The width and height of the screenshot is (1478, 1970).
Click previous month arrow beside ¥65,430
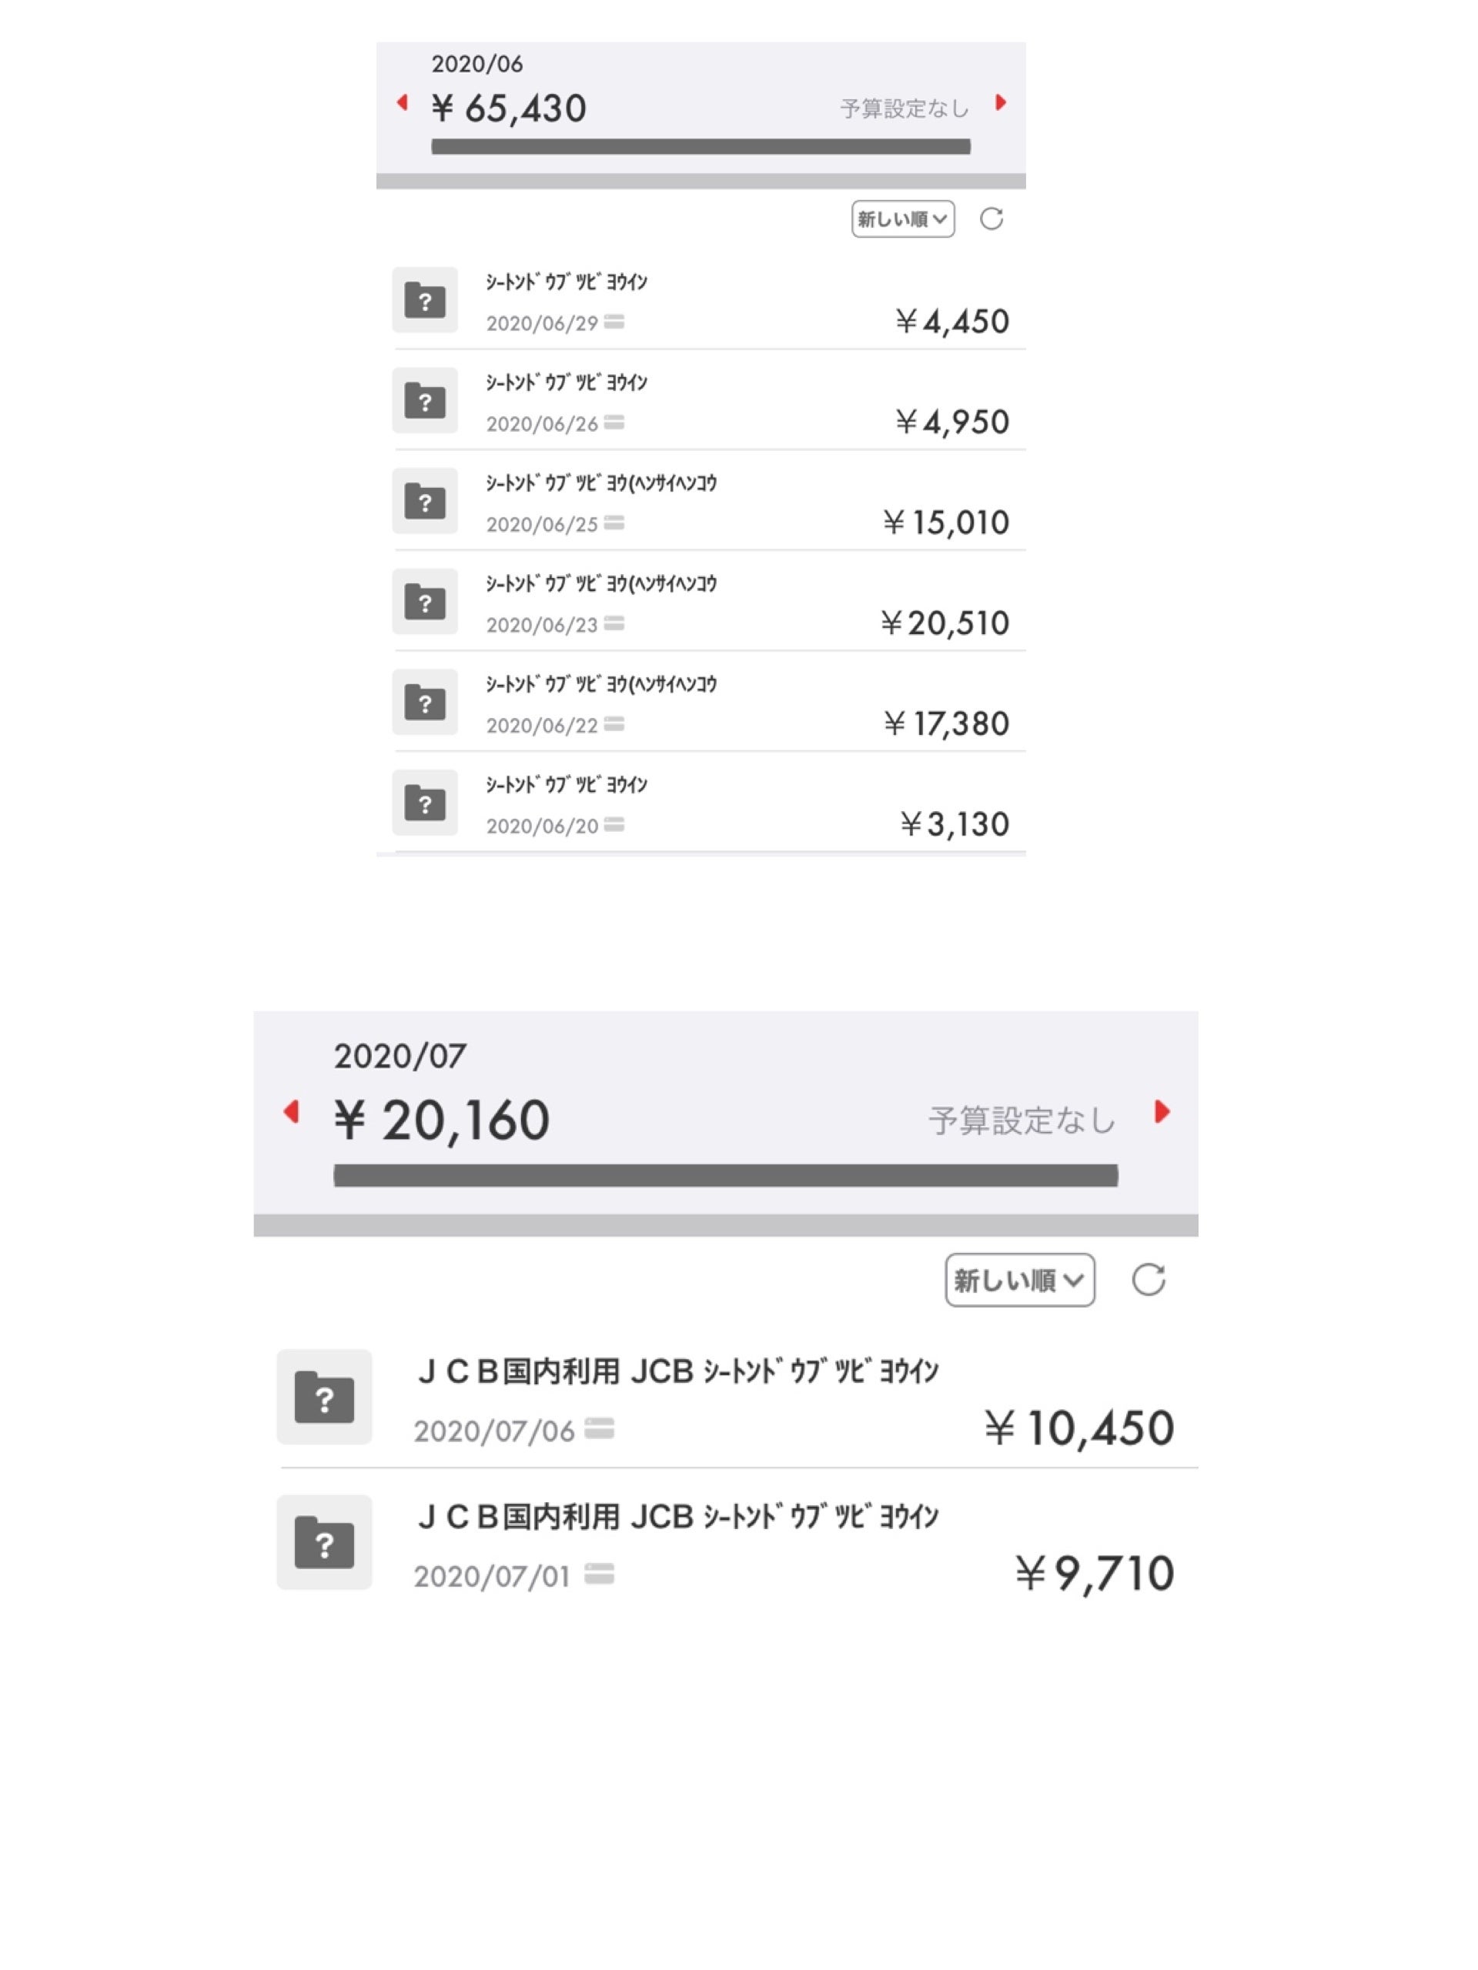[403, 103]
